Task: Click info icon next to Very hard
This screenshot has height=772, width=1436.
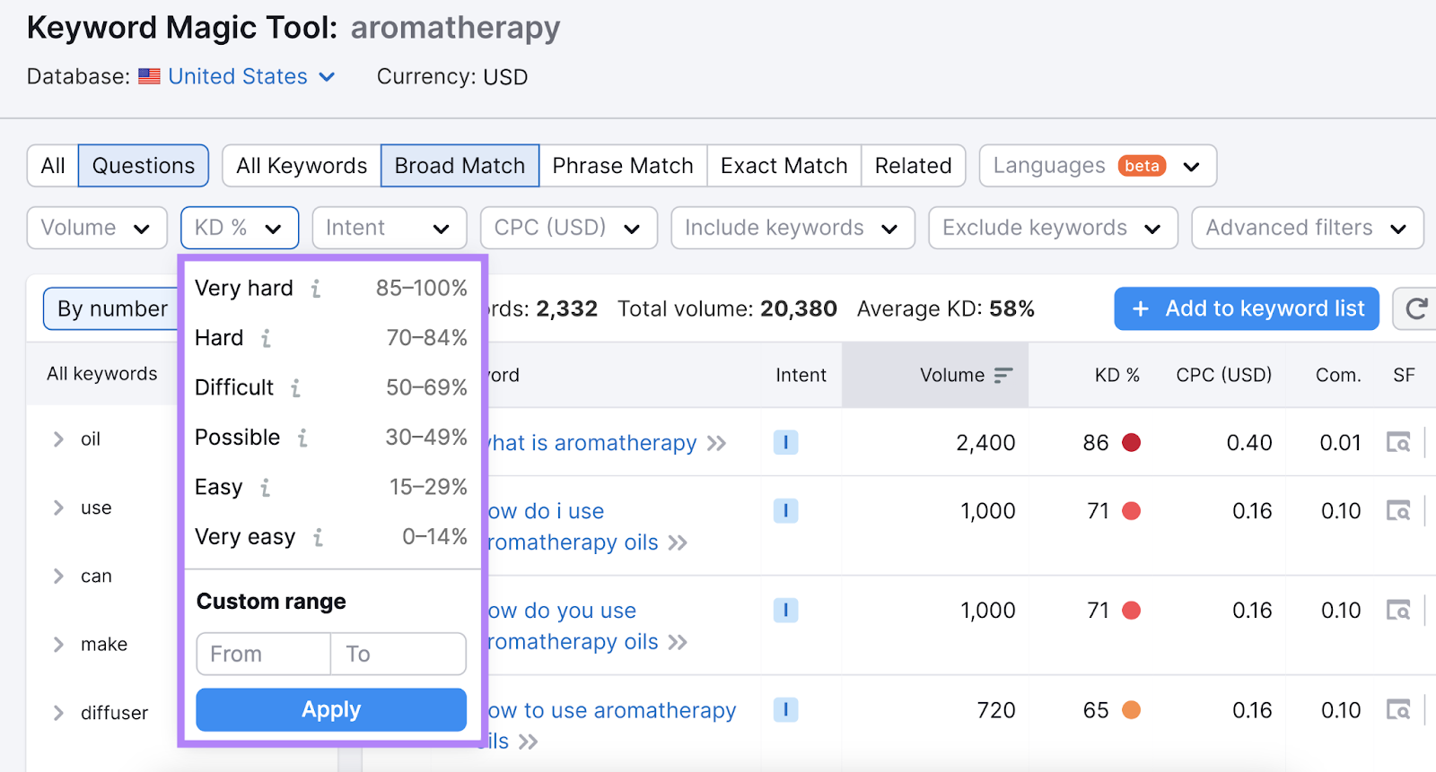Action: [x=316, y=289]
